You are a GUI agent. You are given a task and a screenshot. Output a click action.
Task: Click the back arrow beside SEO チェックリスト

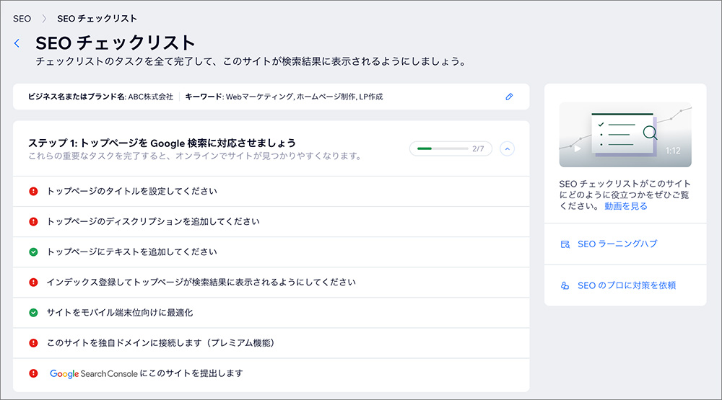17,43
